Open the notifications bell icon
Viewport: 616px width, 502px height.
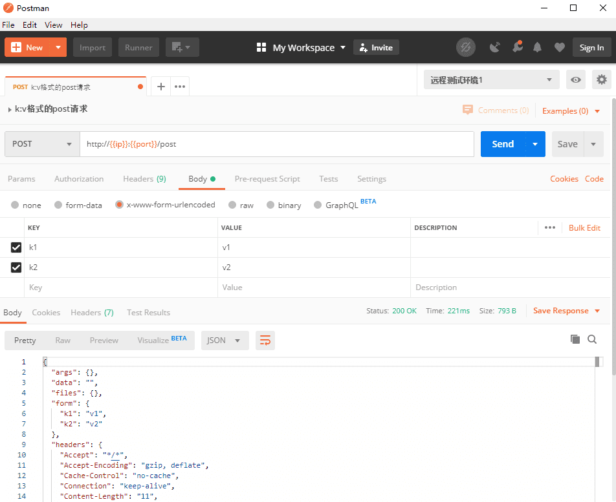tap(537, 47)
